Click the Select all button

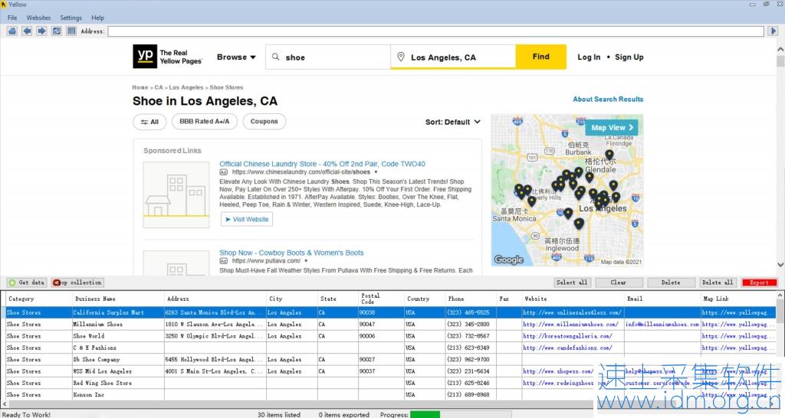[x=571, y=282]
